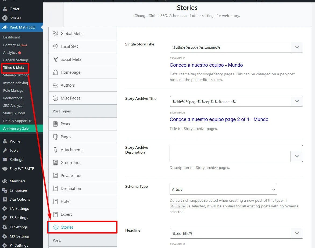Image resolution: width=315 pixels, height=248 pixels.
Task: Click the Attachments paperclip icon
Action: point(55,150)
